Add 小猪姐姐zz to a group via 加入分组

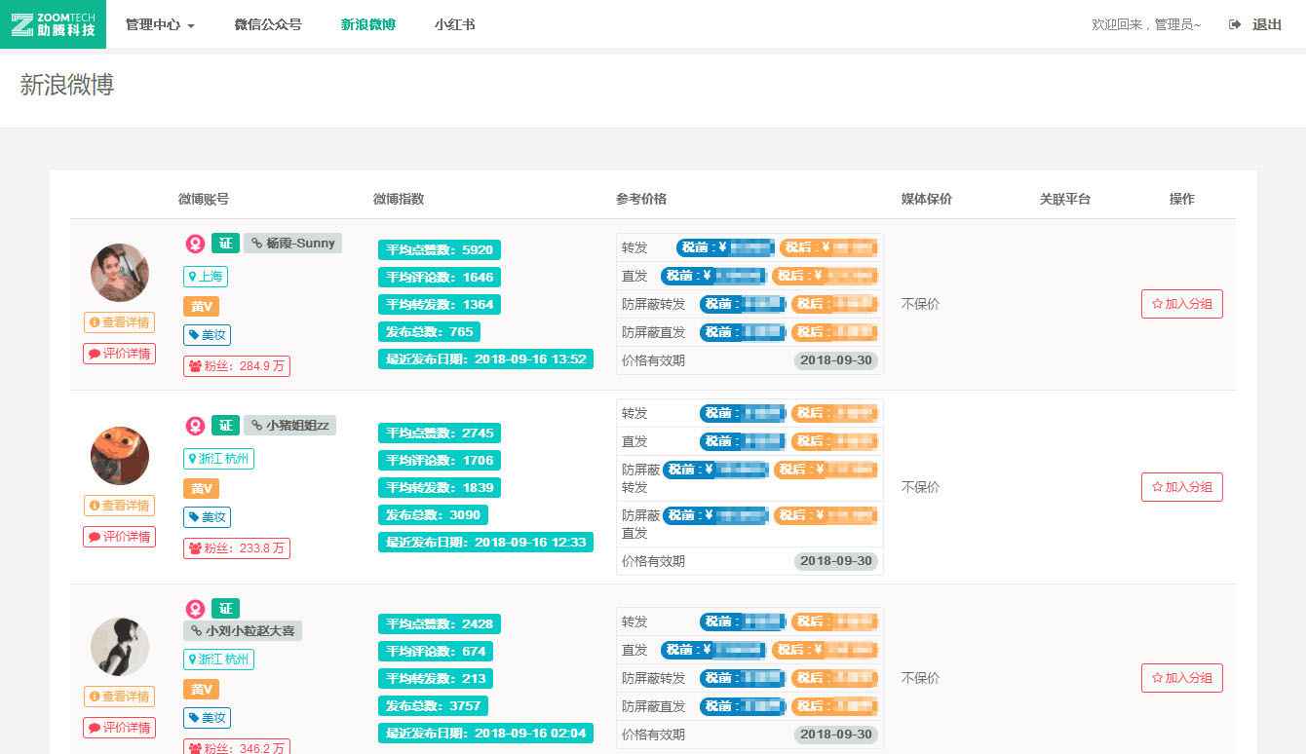(1181, 487)
